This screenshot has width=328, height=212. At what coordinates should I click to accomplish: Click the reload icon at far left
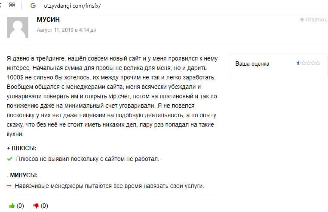click(1, 6)
